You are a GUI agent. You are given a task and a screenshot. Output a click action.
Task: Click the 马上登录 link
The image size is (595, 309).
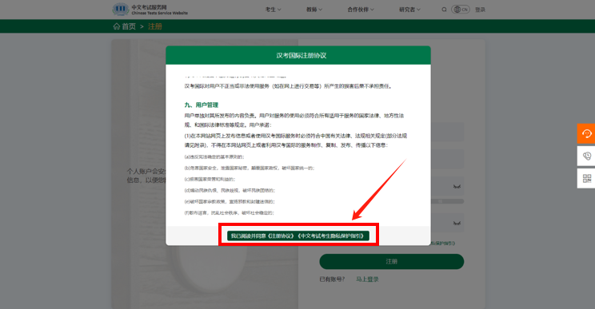(x=367, y=279)
